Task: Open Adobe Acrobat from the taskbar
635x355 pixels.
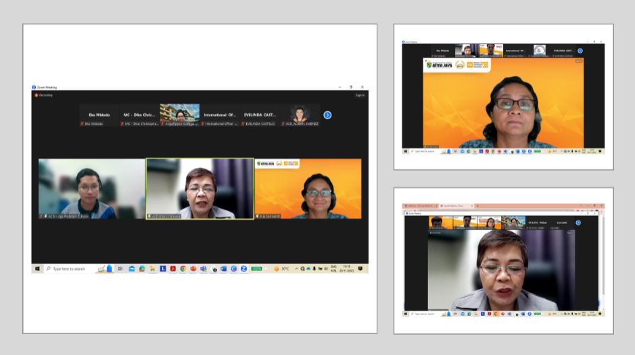Action: pos(173,269)
